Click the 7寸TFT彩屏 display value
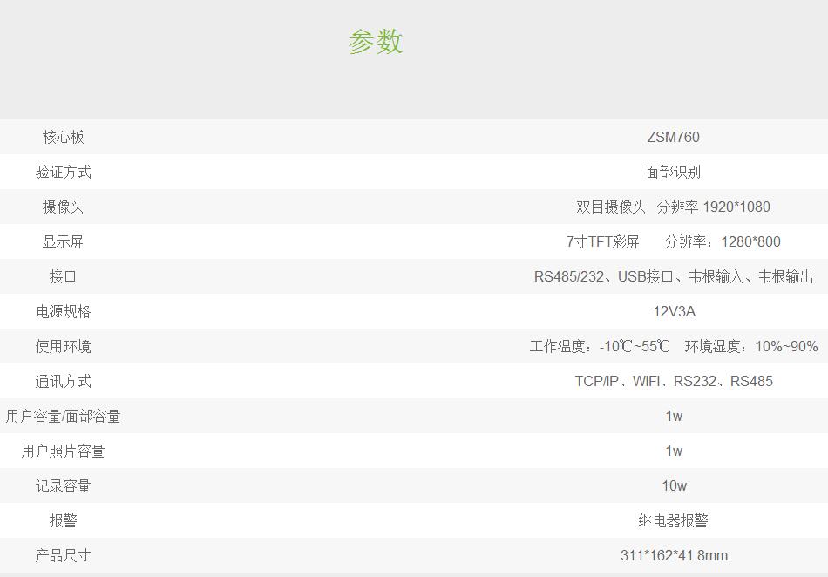Viewport: 828px width, 577px height. pos(602,241)
